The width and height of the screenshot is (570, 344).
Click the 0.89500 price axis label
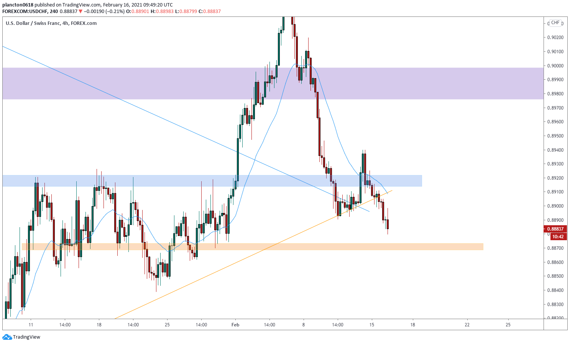(x=555, y=136)
